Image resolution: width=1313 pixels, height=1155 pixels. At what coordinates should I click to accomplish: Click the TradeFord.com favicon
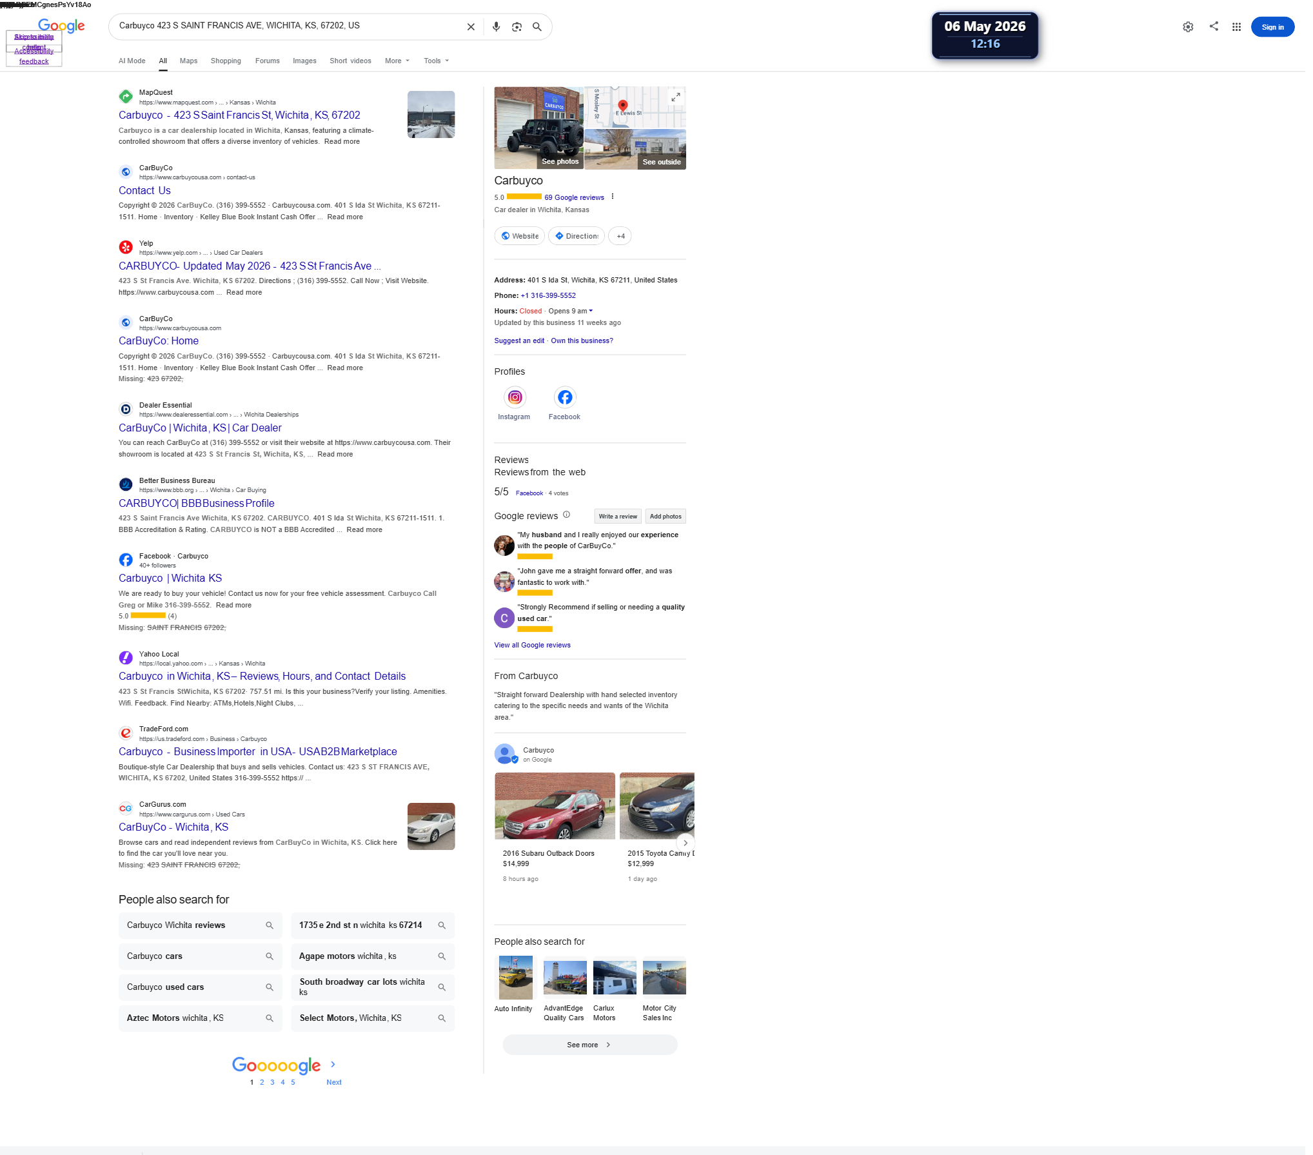click(126, 733)
